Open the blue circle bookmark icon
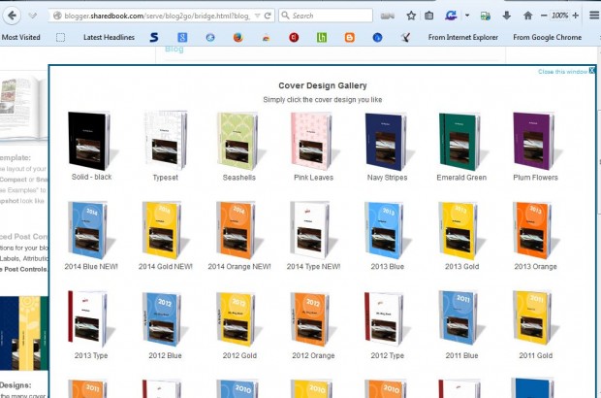 377,37
